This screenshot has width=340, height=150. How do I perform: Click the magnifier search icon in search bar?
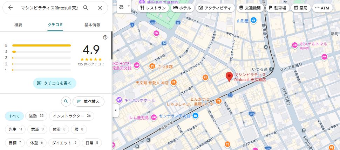tap(86, 8)
